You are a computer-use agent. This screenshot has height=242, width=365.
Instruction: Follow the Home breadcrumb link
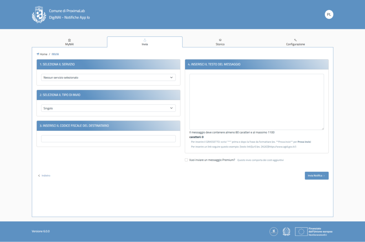pos(43,54)
